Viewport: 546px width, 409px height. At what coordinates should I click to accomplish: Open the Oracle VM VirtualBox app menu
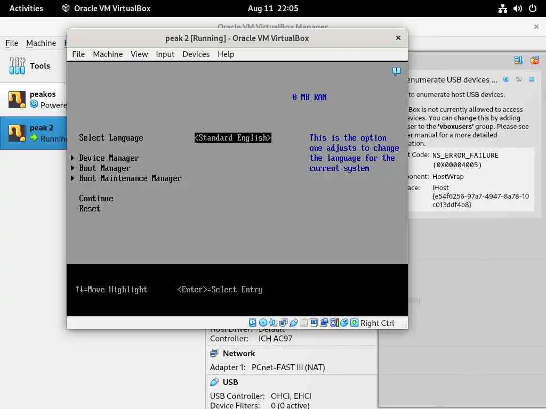click(x=106, y=9)
